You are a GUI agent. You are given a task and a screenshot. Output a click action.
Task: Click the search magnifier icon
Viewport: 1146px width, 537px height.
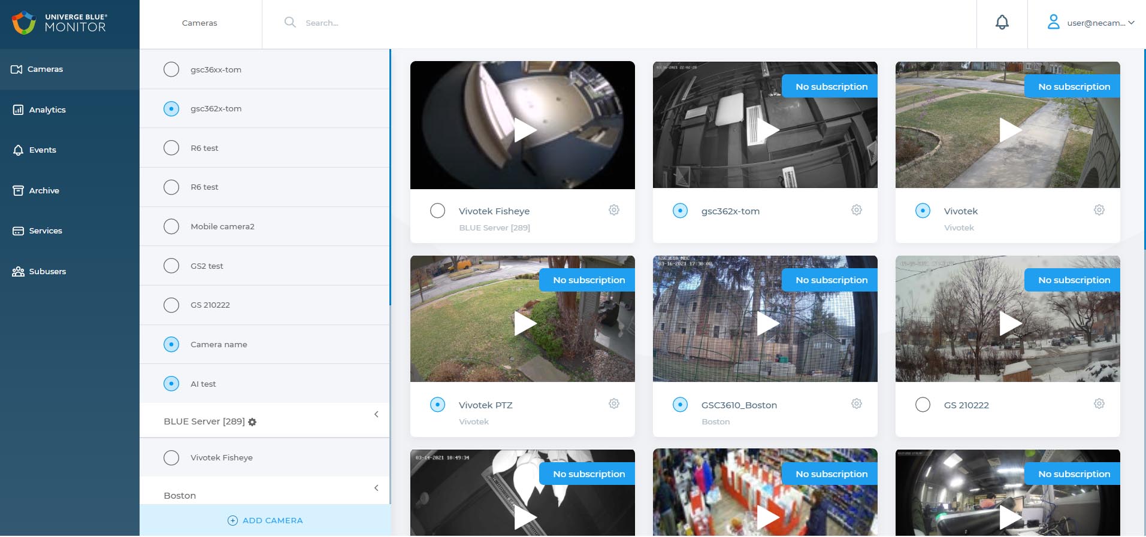(290, 22)
